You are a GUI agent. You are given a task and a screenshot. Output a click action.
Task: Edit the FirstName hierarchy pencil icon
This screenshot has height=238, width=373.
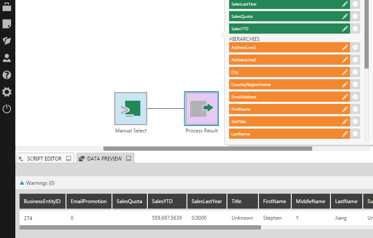(x=345, y=109)
